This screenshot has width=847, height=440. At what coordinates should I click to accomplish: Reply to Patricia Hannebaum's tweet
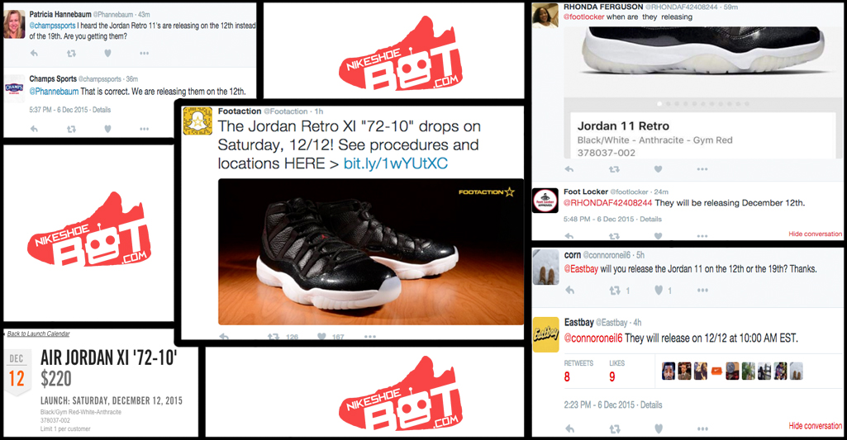34,53
